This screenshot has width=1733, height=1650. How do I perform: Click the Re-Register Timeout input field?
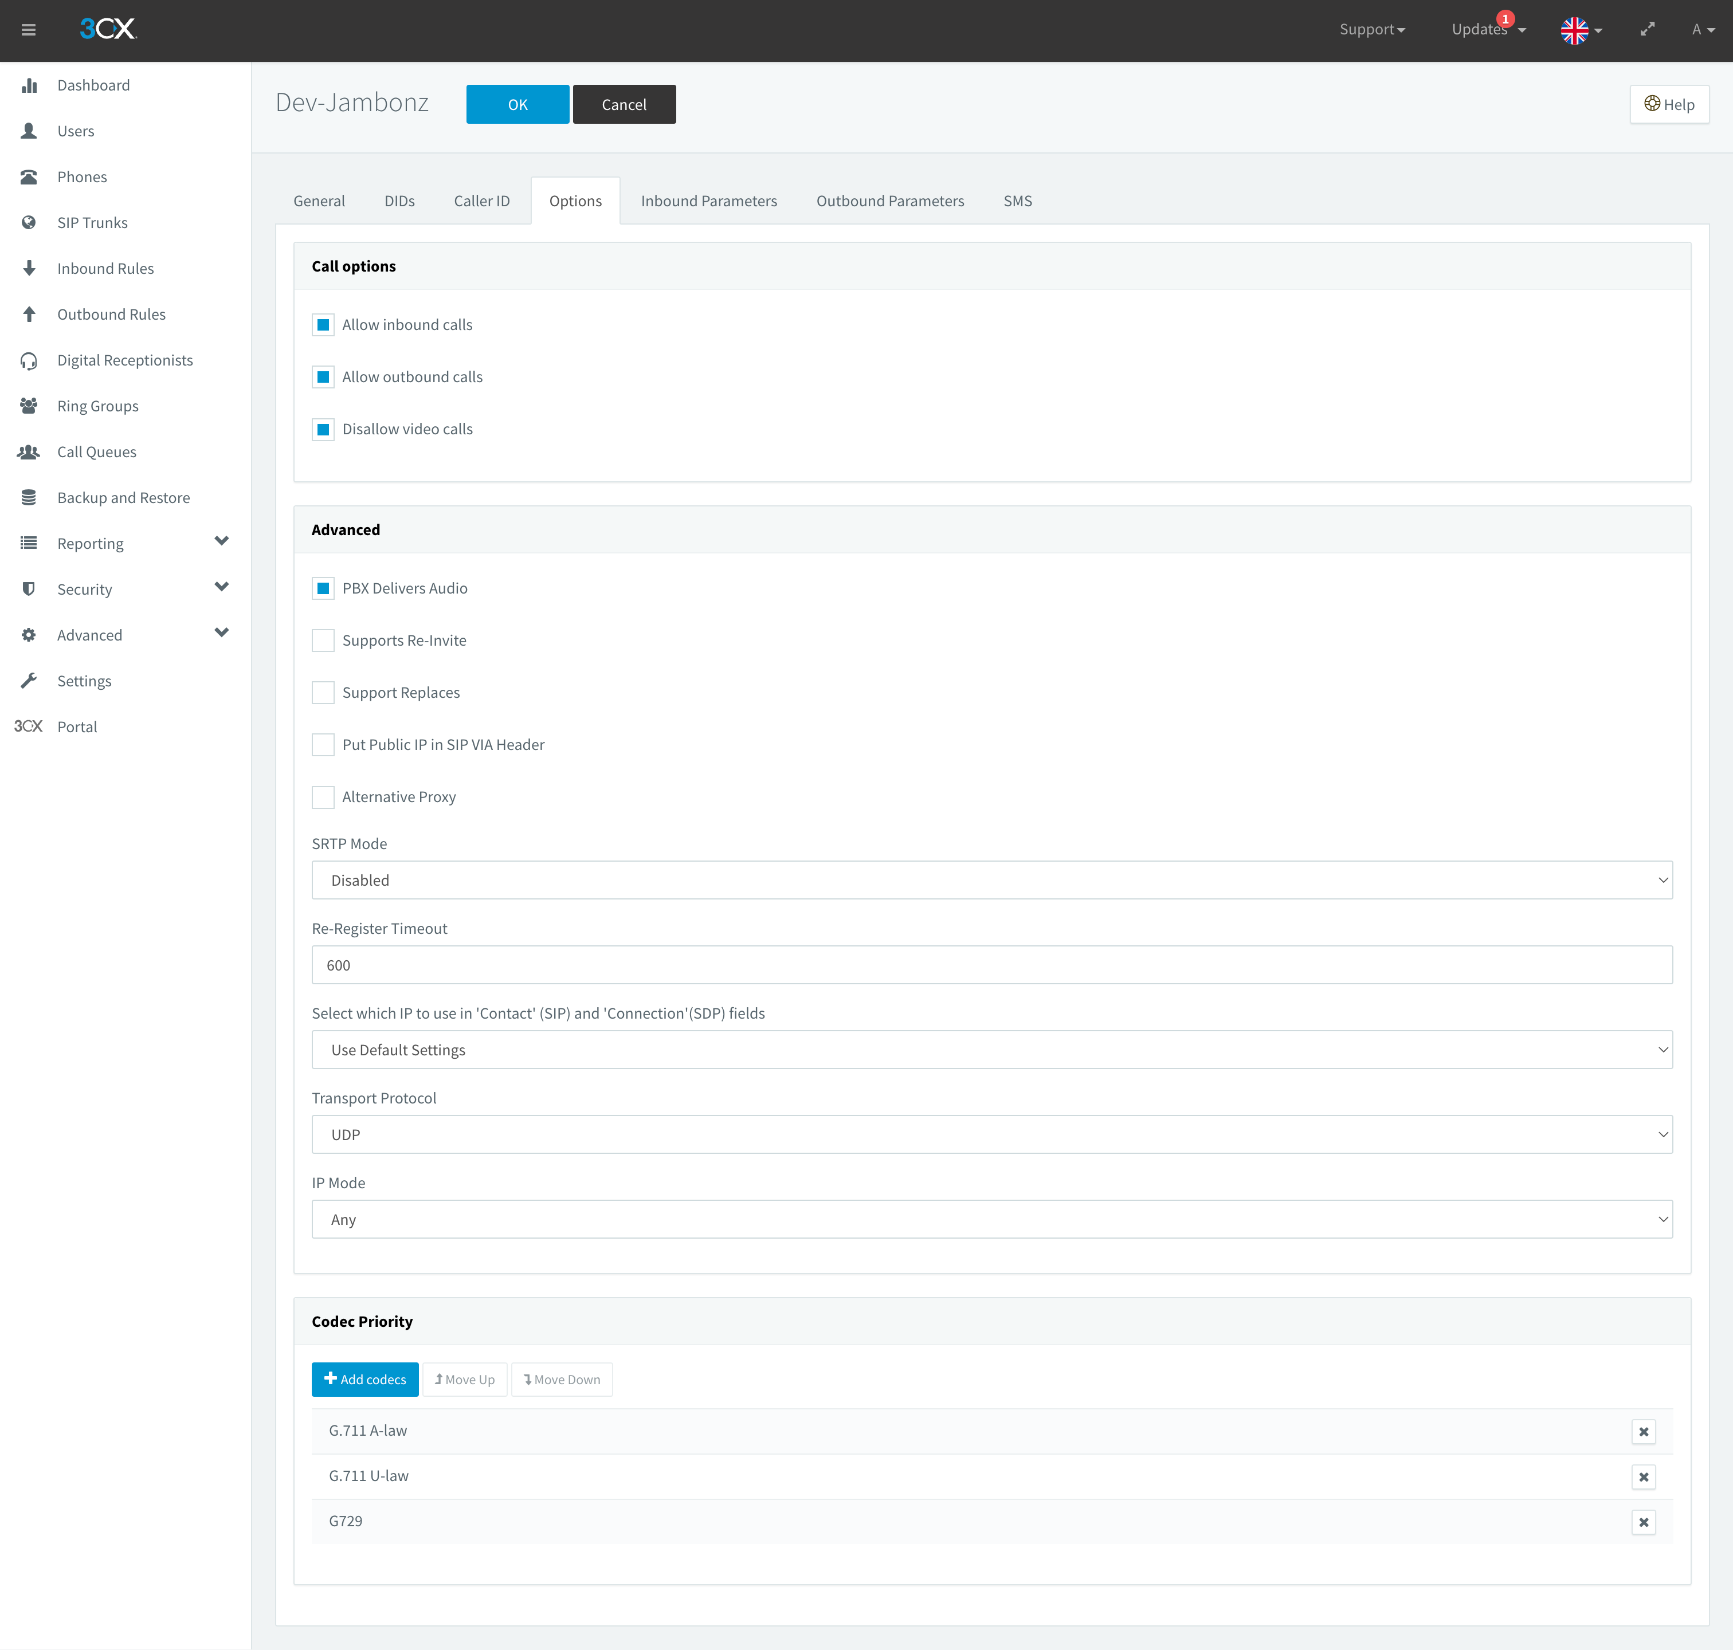coord(991,965)
